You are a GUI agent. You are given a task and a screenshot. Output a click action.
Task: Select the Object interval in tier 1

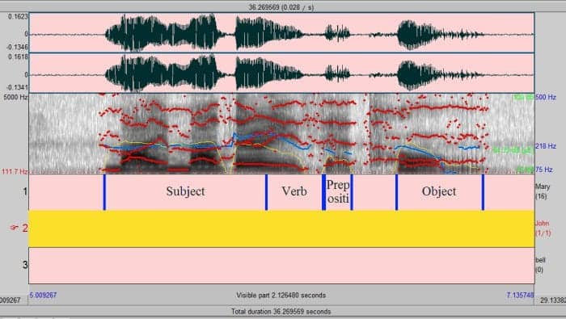(x=439, y=191)
